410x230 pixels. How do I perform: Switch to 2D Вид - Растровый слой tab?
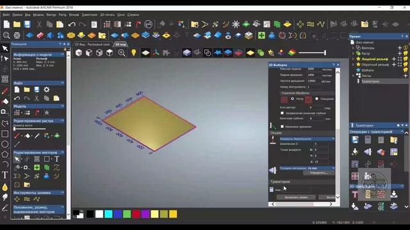[92, 44]
